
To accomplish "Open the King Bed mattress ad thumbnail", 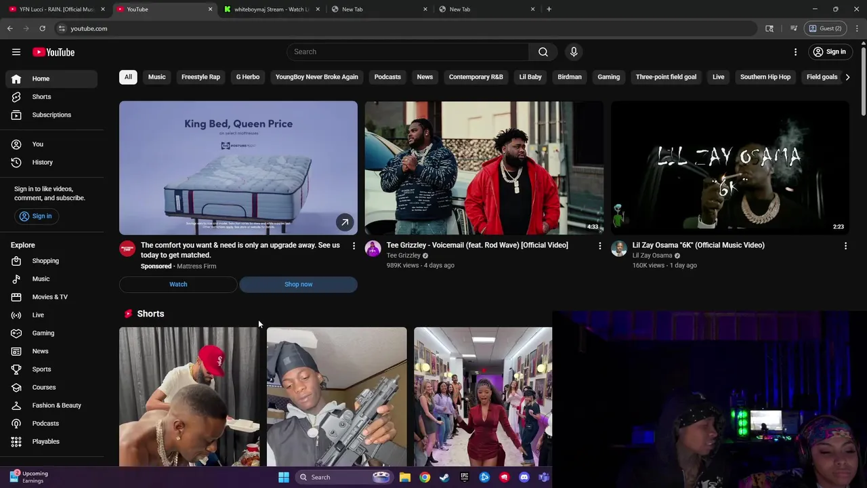I will (x=238, y=168).
